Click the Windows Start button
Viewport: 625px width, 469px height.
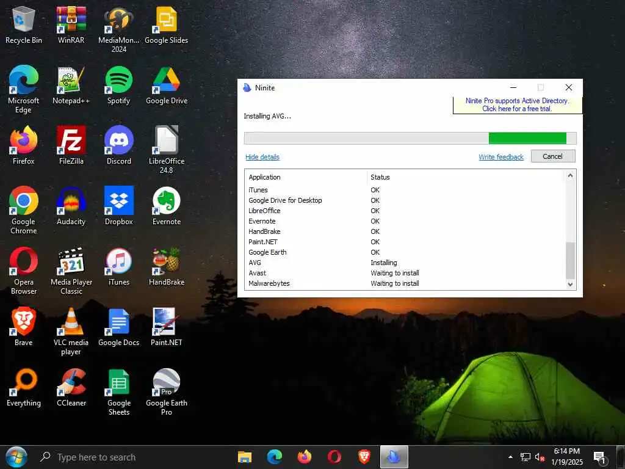coord(16,457)
